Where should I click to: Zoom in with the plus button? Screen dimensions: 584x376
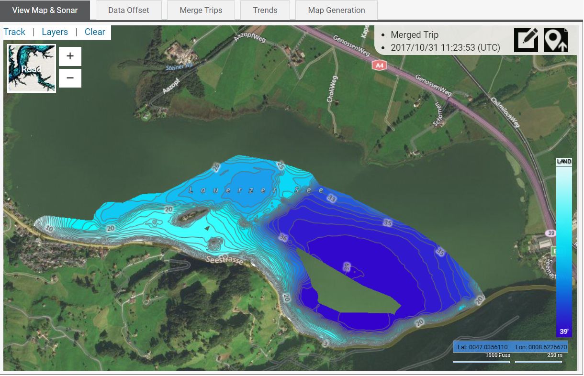pos(70,56)
